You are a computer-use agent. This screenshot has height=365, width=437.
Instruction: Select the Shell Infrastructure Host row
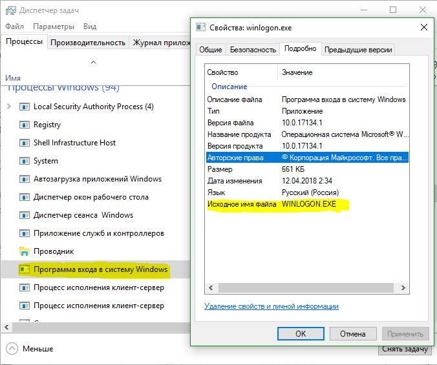tap(96, 143)
